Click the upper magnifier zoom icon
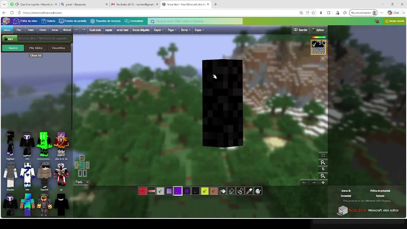The image size is (407, 229). (x=323, y=163)
